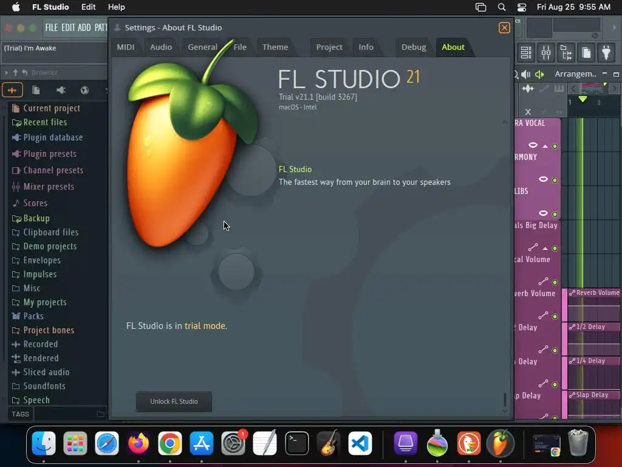Collapse Big Delay track group triangle
This screenshot has height=467, width=622.
pos(545,249)
